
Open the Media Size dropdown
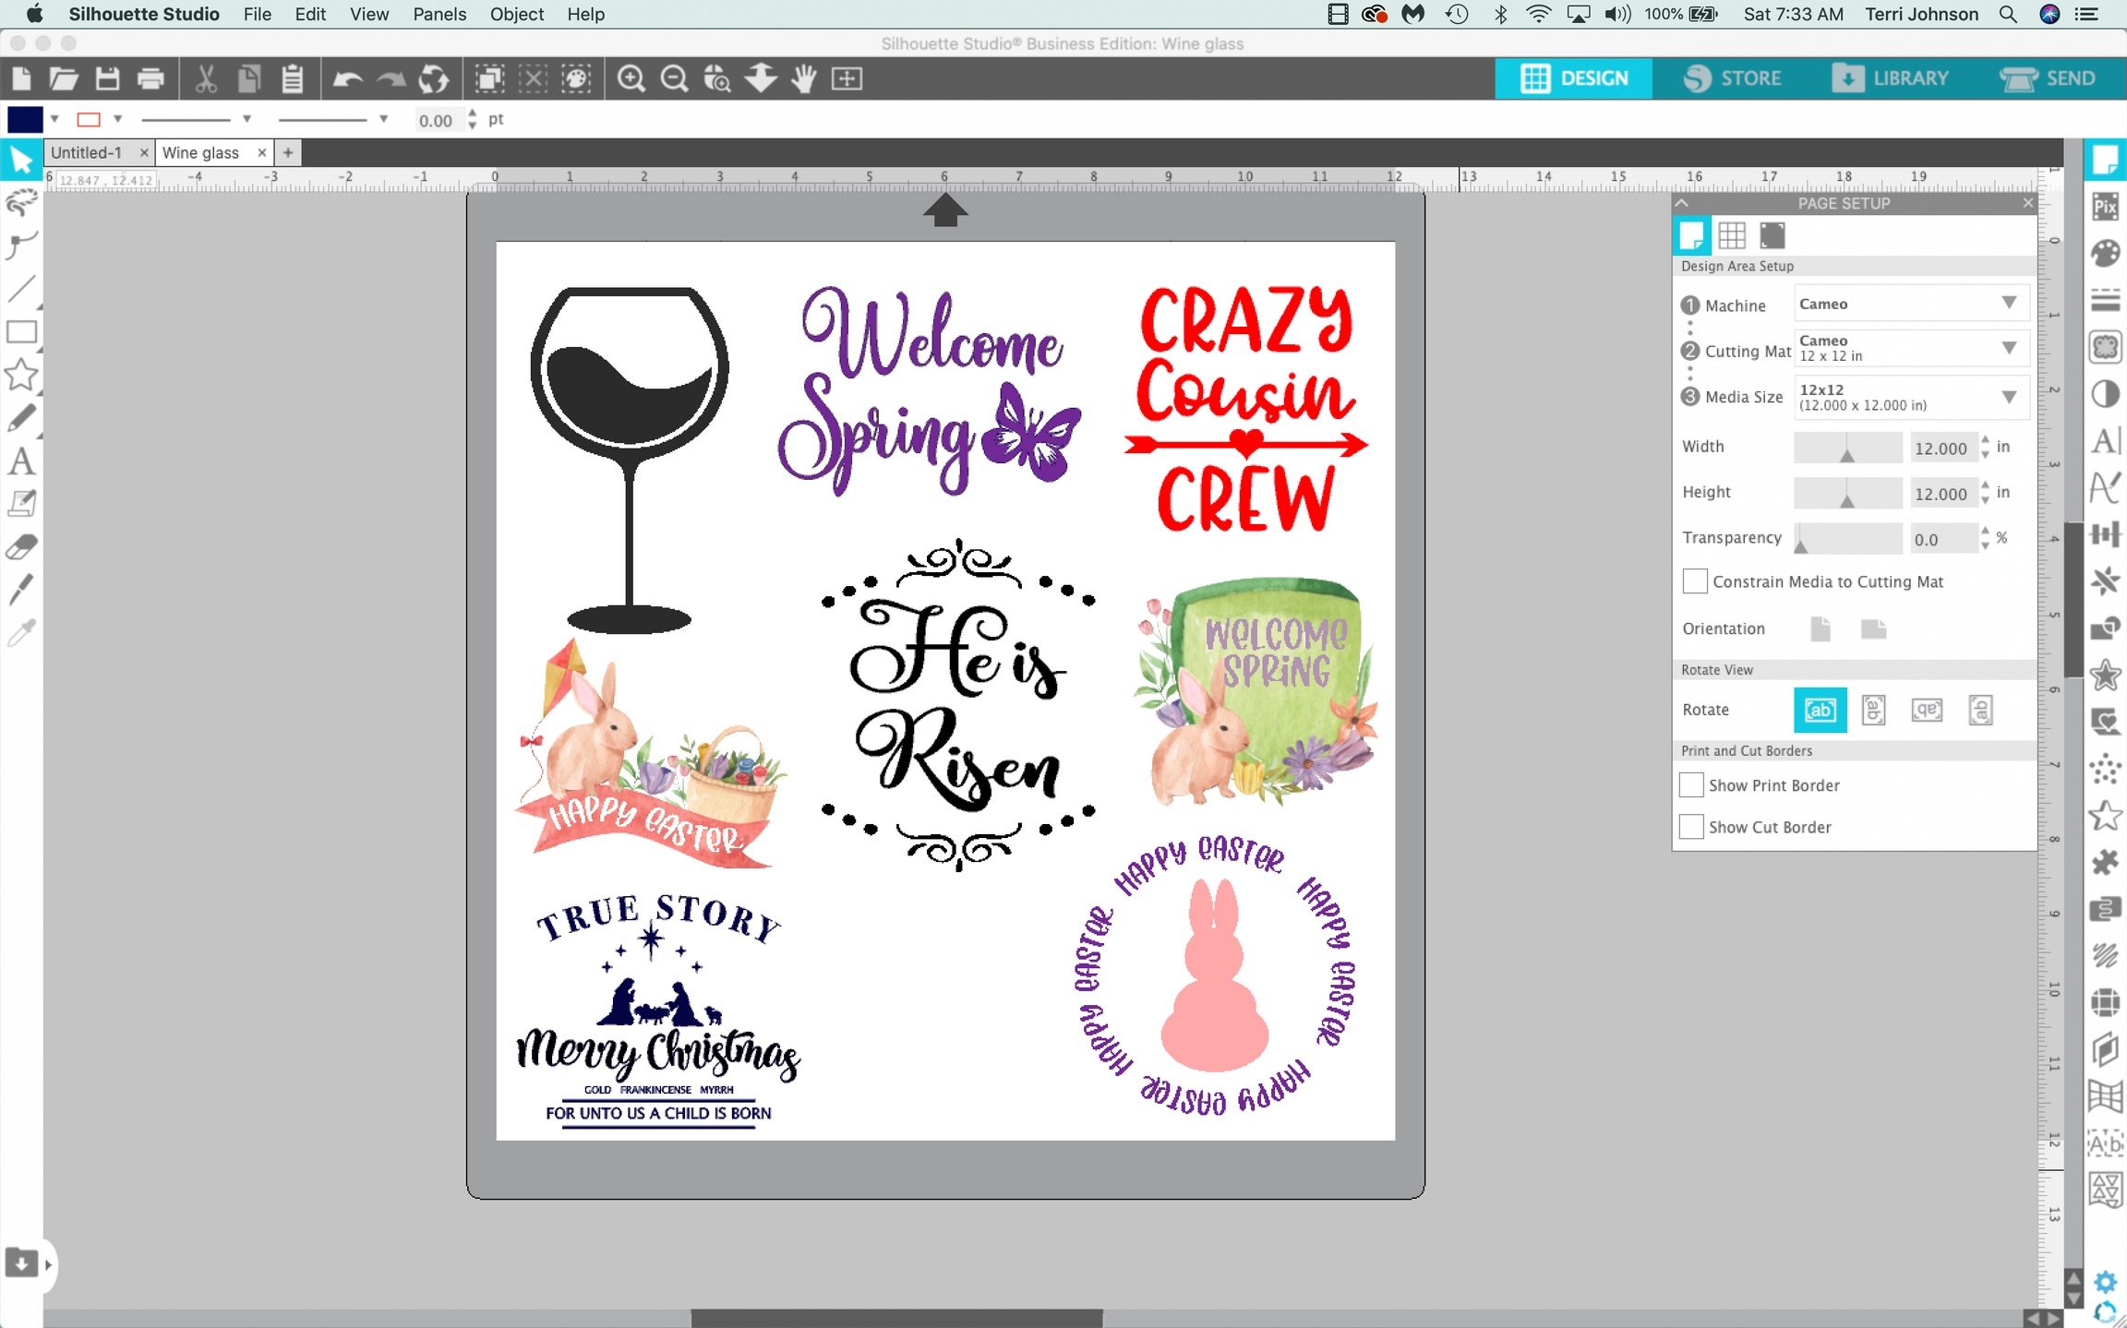point(1910,397)
